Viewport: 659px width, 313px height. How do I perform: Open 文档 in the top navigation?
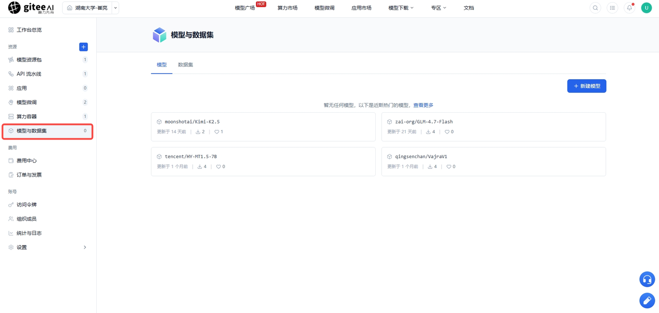(x=469, y=8)
